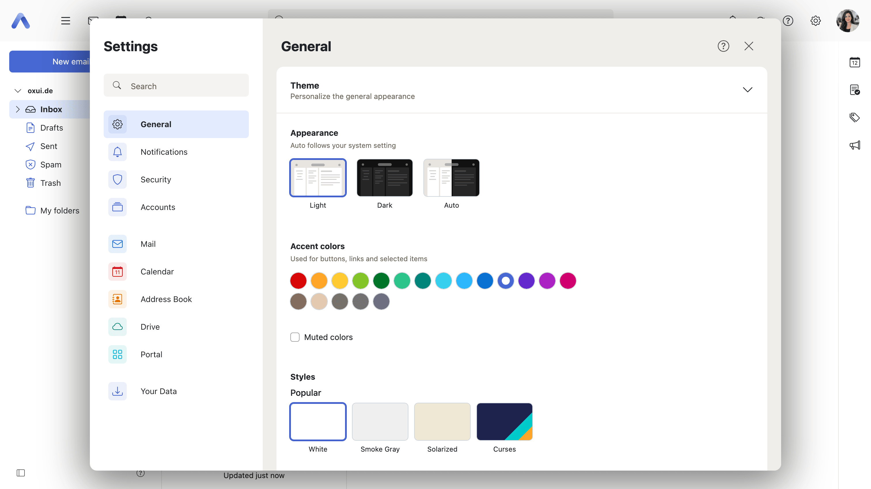The width and height of the screenshot is (871, 489).
Task: Select the General settings section
Action: click(x=176, y=124)
